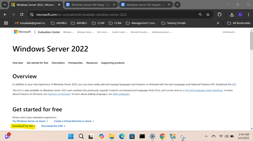253x141 pixels.
Task: Open Try Windows Server on Azure link
Action: click(x=30, y=121)
